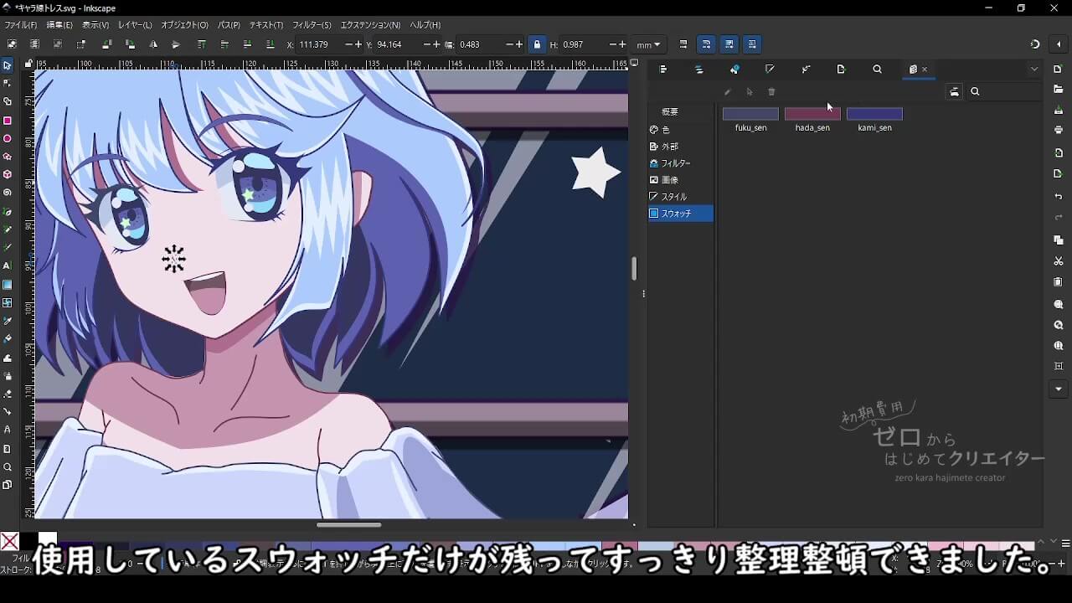Toggle move patterns with object option

(752, 44)
